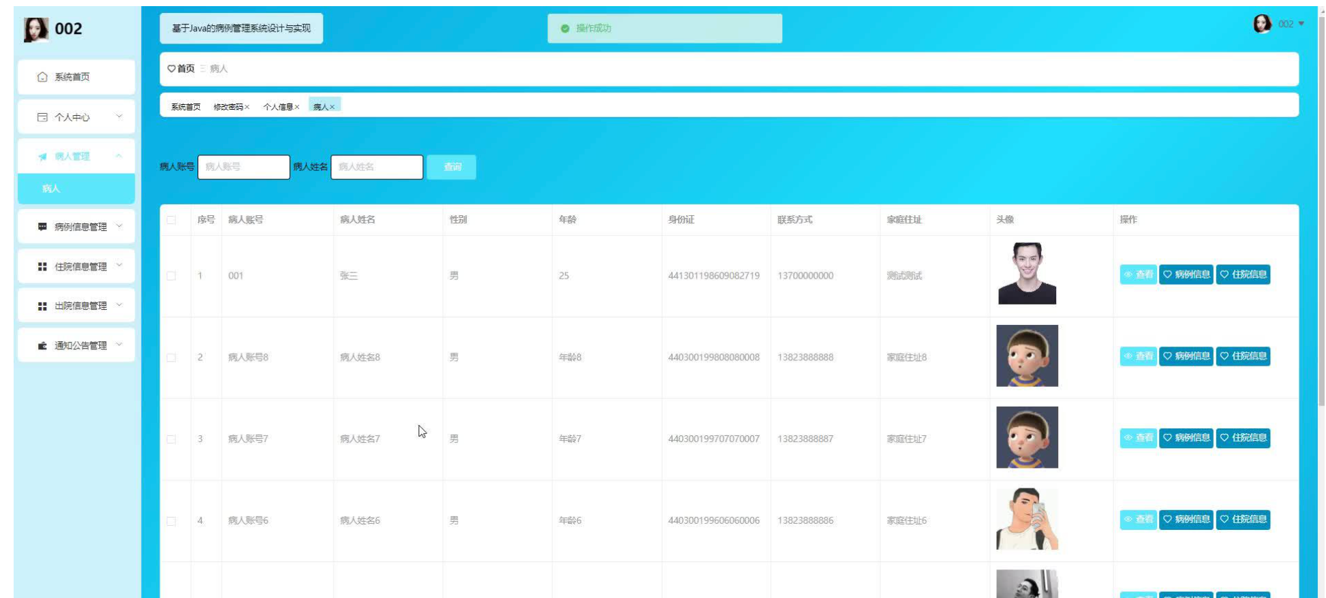This screenshot has height=598, width=1326.
Task: Click the 首页 breadcrumb link
Action: pos(185,69)
